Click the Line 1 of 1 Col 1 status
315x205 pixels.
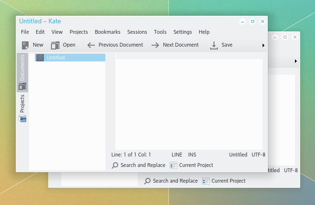131,155
